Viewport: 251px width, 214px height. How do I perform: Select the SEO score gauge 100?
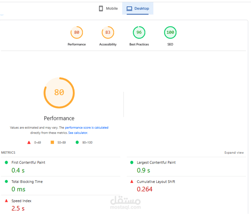click(170, 32)
